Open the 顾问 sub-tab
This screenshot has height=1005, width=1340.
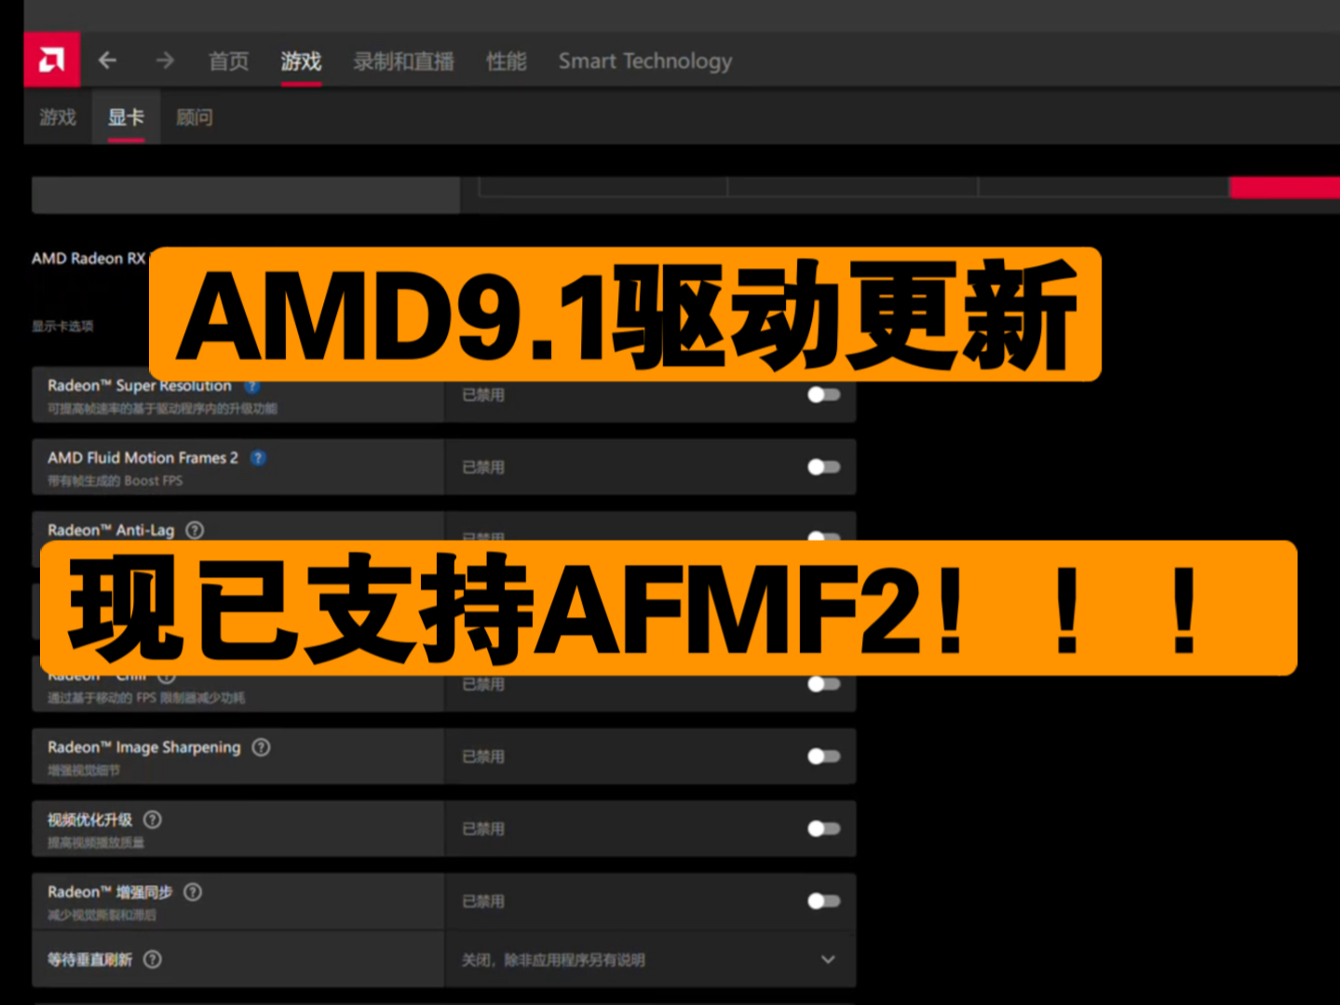(x=194, y=117)
